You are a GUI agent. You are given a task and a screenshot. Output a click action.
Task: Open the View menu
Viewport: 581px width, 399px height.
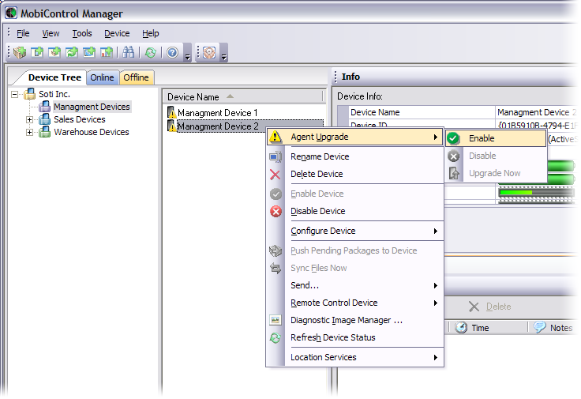(51, 33)
